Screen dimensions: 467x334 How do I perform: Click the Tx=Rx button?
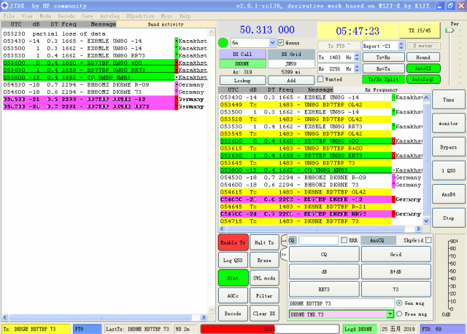[383, 57]
